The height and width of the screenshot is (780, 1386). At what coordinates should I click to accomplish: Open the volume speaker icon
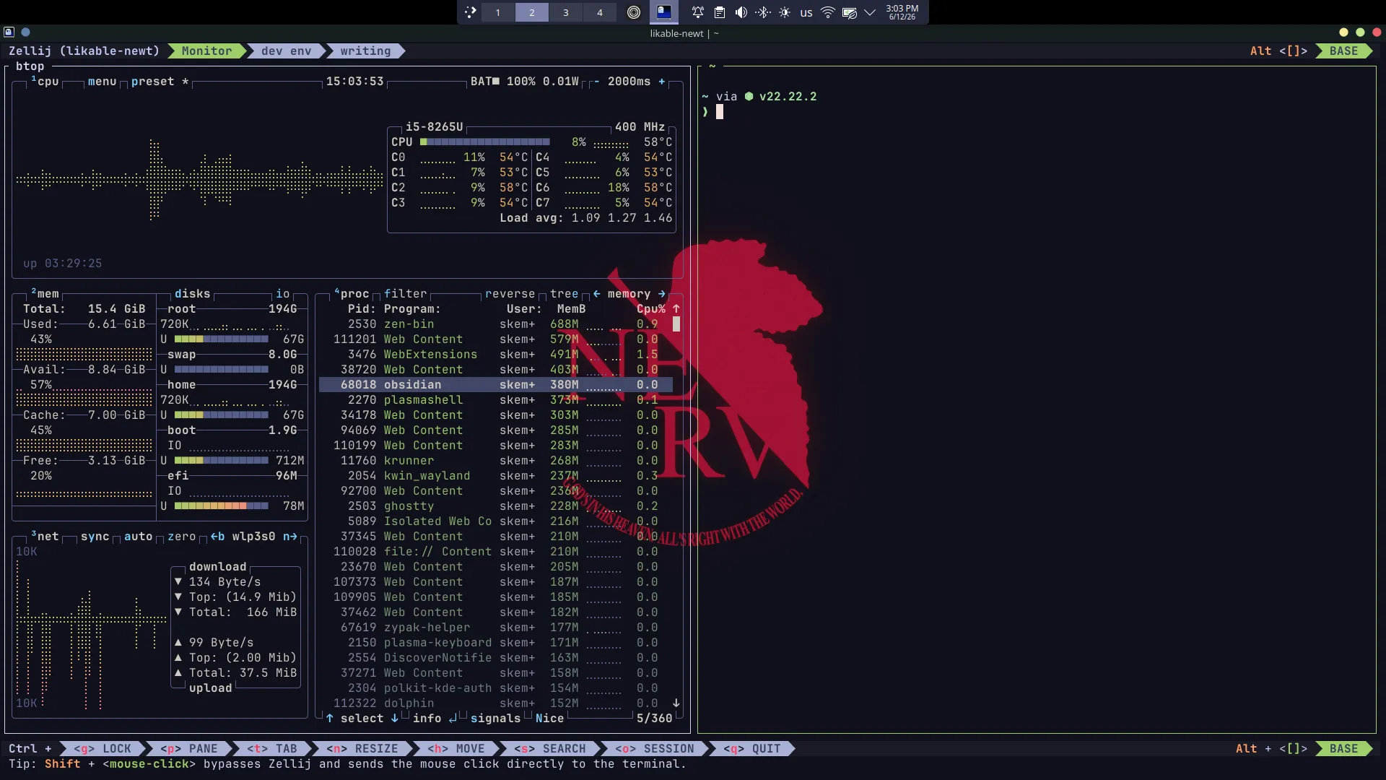[x=741, y=12]
